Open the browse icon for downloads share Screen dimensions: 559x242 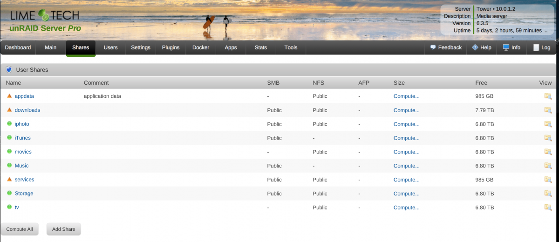coord(548,110)
